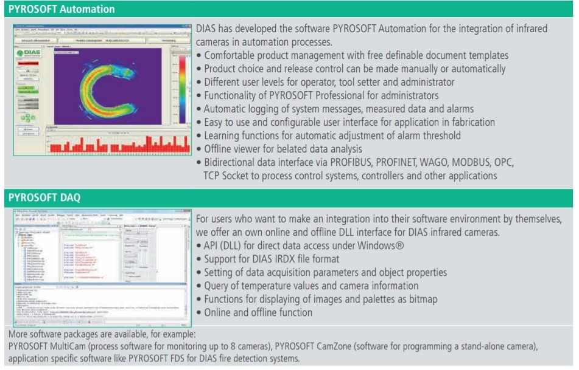Image resolution: width=579 pixels, height=370 pixels.
Task: Click the red bar chart below the thermal image
Action: coord(119,144)
